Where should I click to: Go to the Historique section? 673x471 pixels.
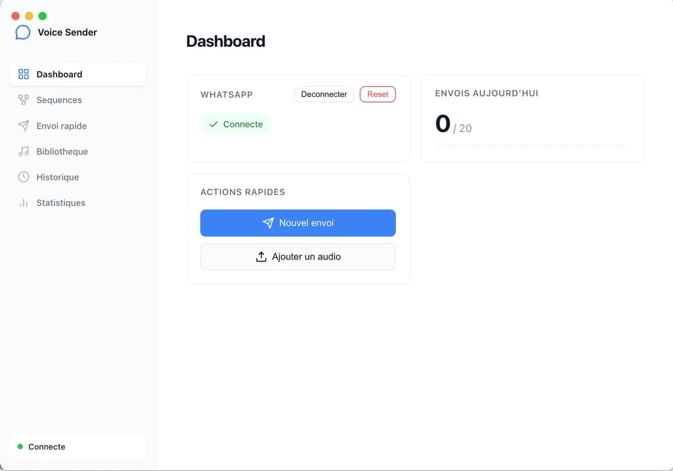pyautogui.click(x=57, y=177)
